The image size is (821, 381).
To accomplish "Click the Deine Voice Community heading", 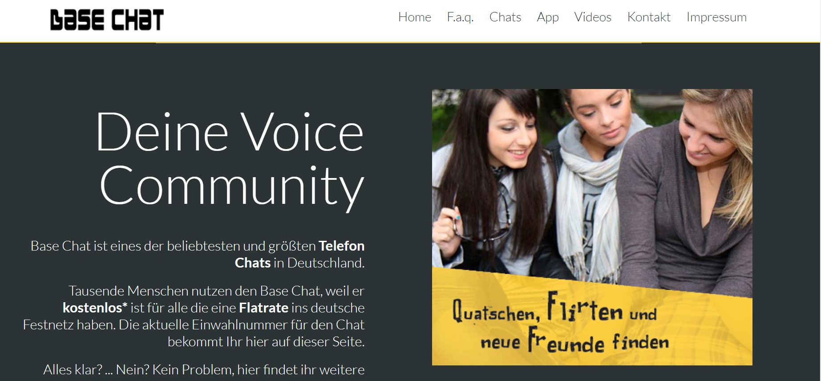I will 231,159.
